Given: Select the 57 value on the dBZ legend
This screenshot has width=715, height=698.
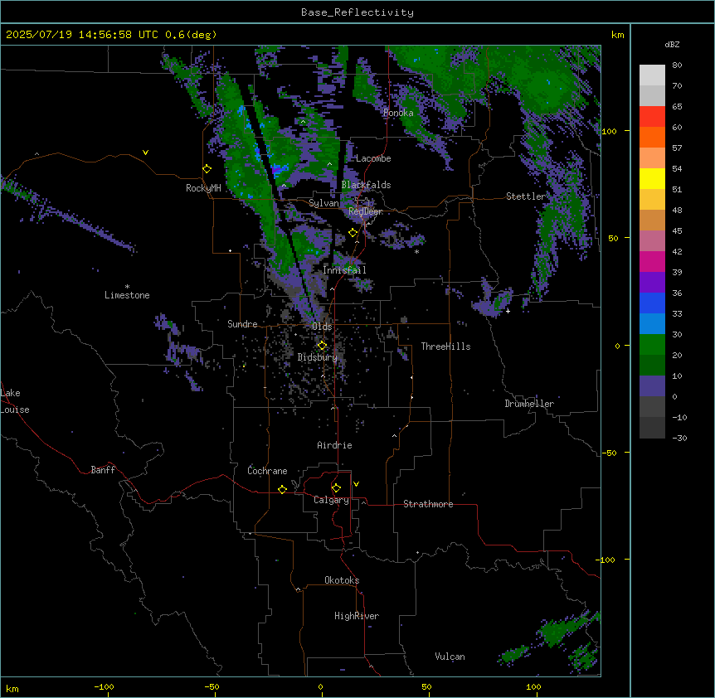Looking at the screenshot, I should pyautogui.click(x=677, y=148).
